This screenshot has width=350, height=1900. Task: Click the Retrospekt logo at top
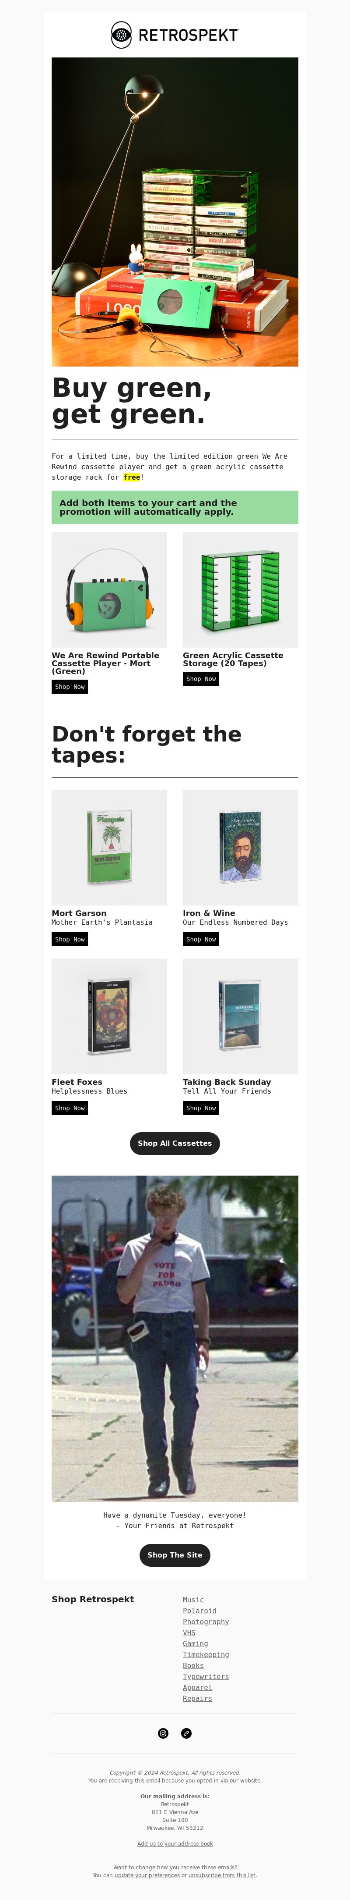(175, 35)
